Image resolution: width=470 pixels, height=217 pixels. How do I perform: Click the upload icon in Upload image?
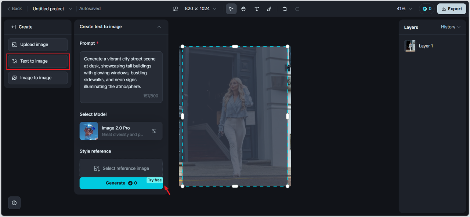point(14,44)
